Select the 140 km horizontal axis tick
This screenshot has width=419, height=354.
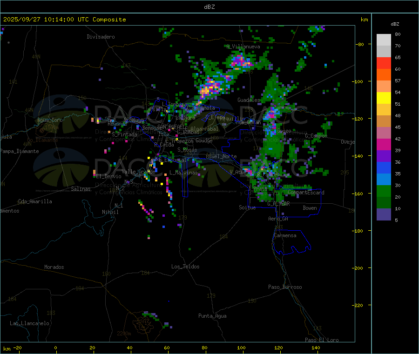point(316,347)
